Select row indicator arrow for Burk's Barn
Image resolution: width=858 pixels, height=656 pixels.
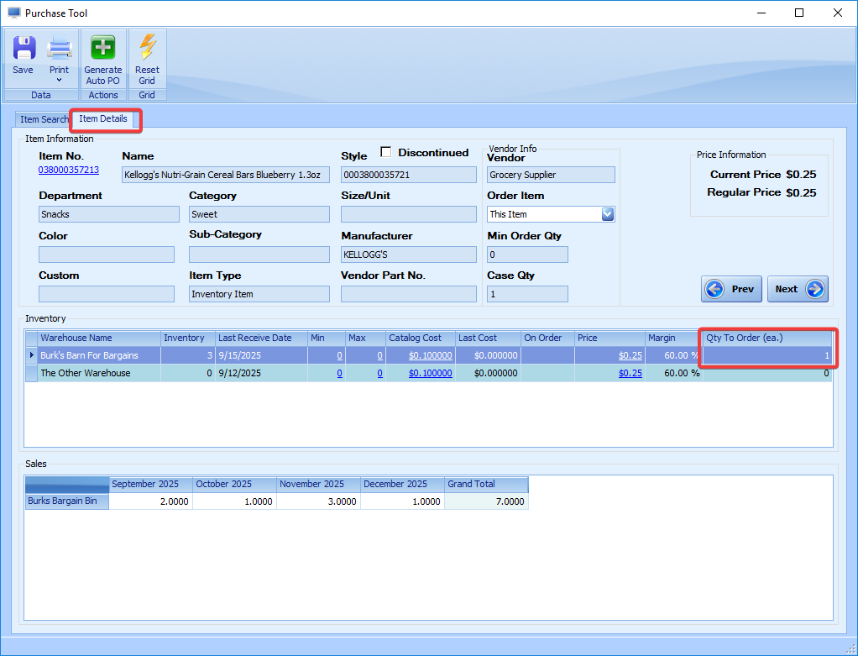pos(32,355)
